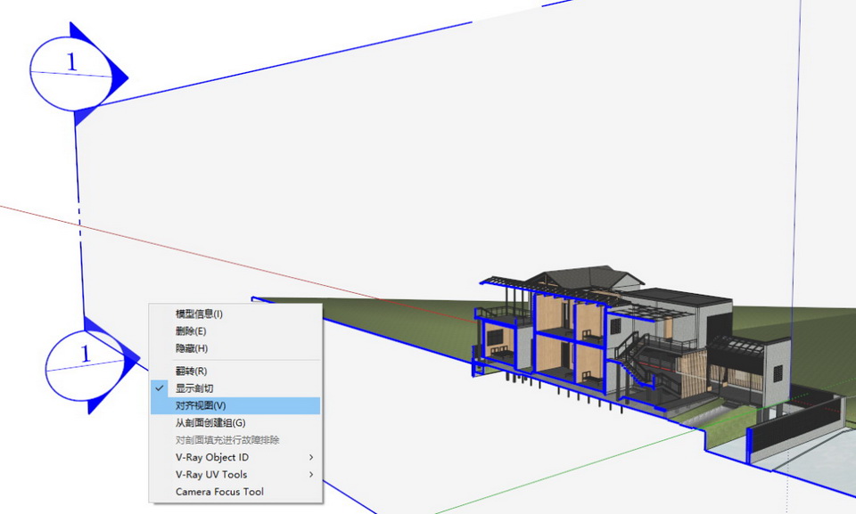Click the arrow next to V-Ray Object ID
The height and width of the screenshot is (514, 856).
pos(311,457)
